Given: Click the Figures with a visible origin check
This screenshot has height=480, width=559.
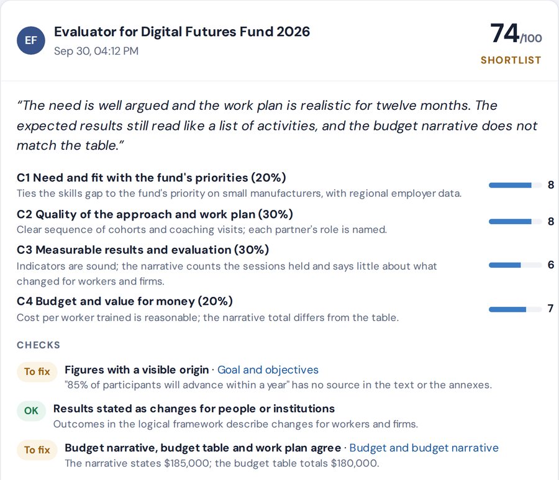Looking at the screenshot, I should pos(137,370).
